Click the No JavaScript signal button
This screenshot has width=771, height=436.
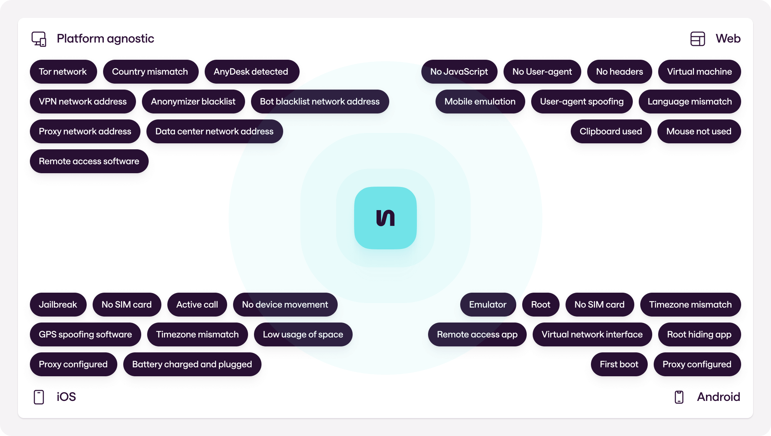459,71
